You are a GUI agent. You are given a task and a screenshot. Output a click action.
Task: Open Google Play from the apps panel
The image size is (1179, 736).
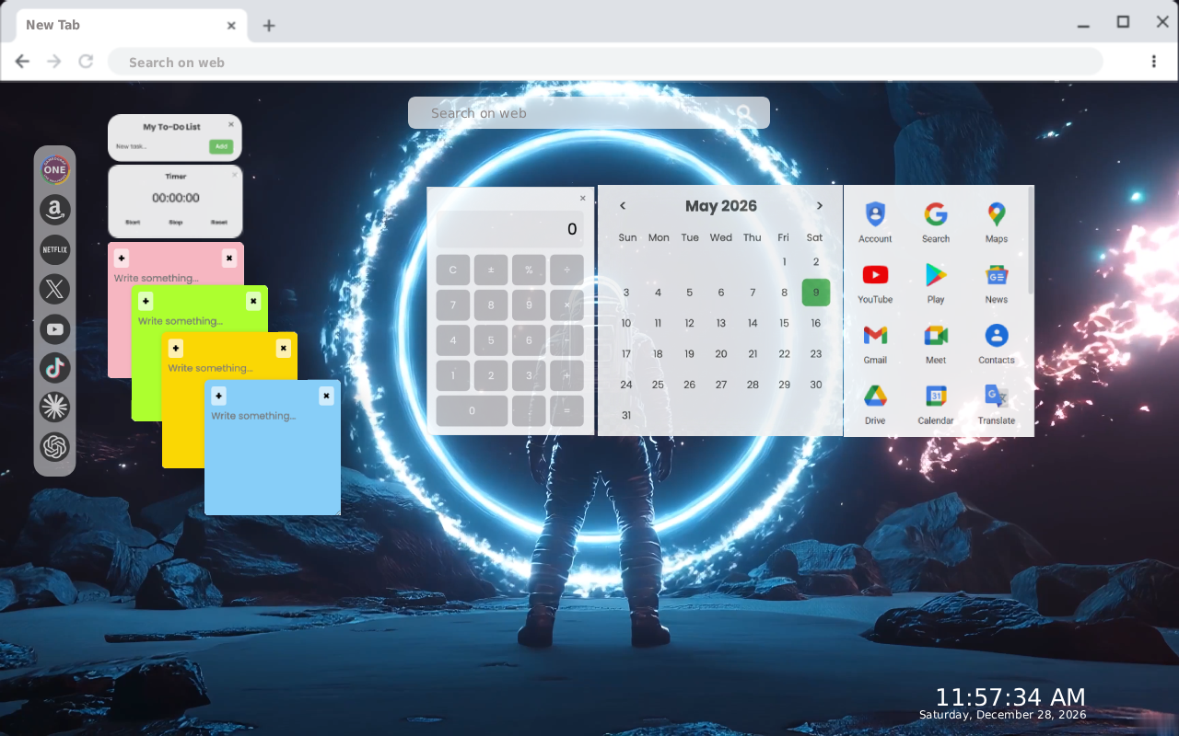[936, 283]
